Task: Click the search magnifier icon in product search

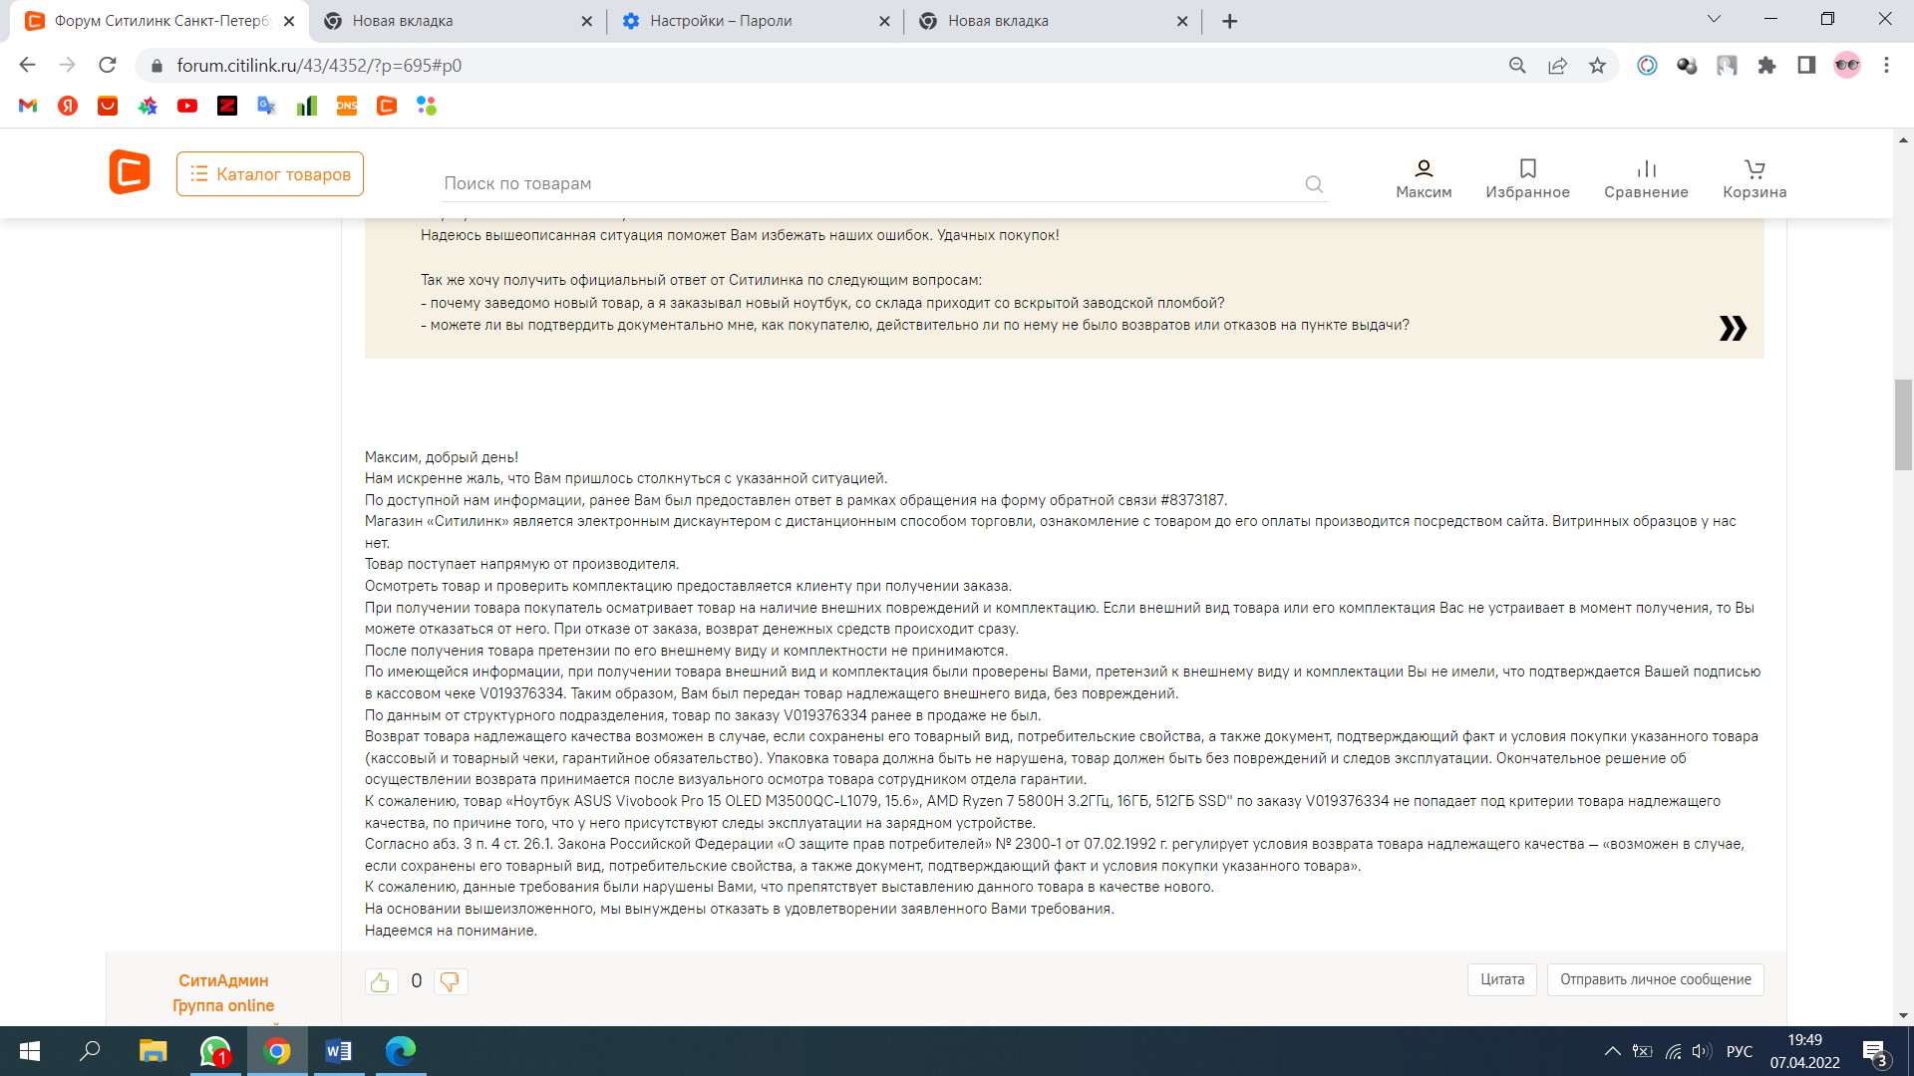Action: coord(1314,184)
